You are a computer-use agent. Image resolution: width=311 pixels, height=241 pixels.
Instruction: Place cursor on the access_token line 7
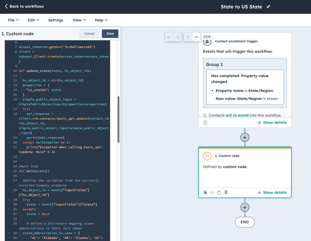point(57,47)
